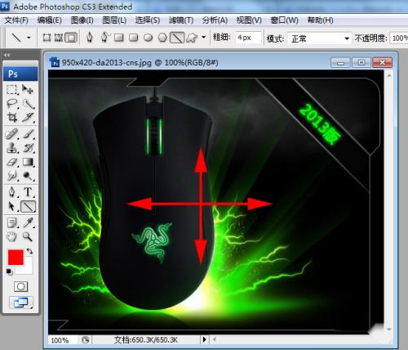Select the Rectangular Marquee tool
This screenshot has width=408, height=350.
coord(11,89)
